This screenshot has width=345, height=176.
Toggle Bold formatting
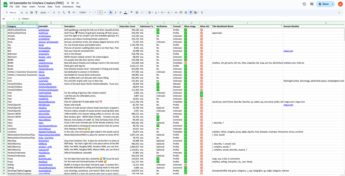[x=111, y=13]
